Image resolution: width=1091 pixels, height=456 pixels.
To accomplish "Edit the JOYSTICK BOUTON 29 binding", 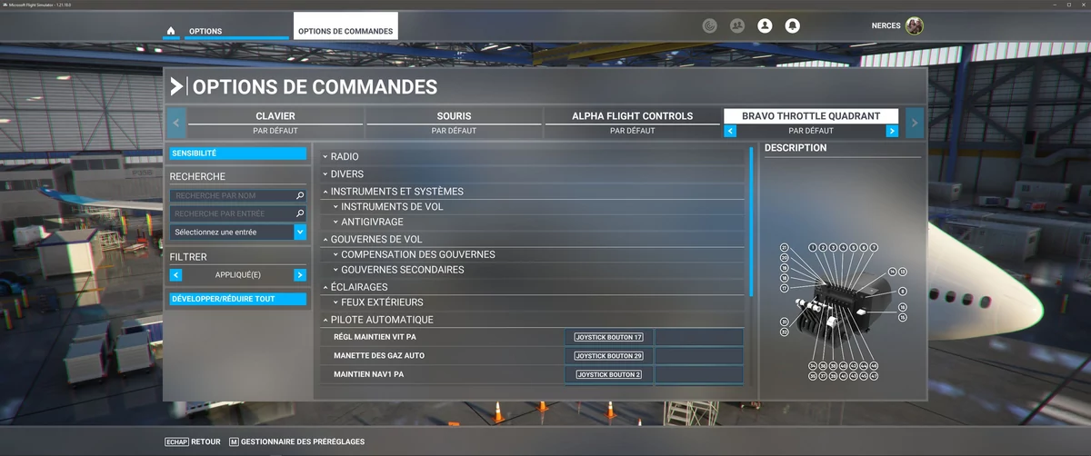I will (608, 356).
